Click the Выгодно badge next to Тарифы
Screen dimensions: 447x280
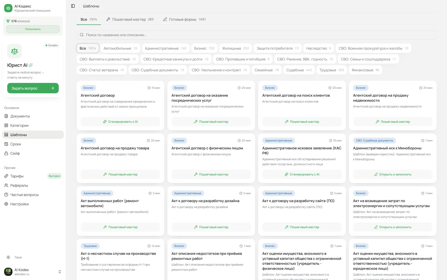[x=54, y=176]
